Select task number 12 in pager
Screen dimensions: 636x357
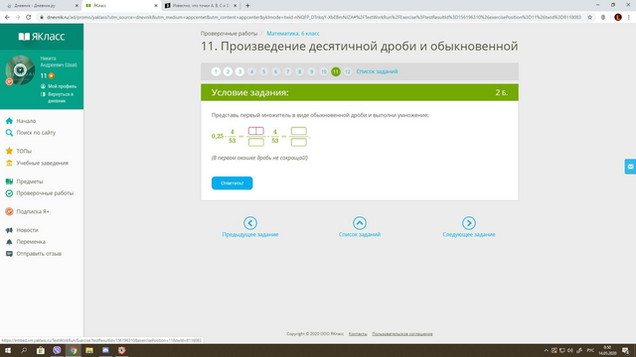[x=348, y=71]
